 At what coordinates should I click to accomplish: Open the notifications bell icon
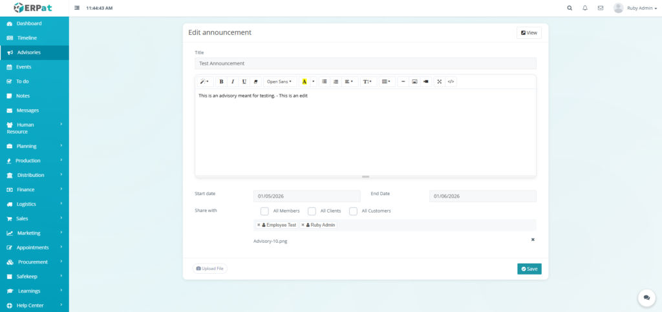click(585, 8)
